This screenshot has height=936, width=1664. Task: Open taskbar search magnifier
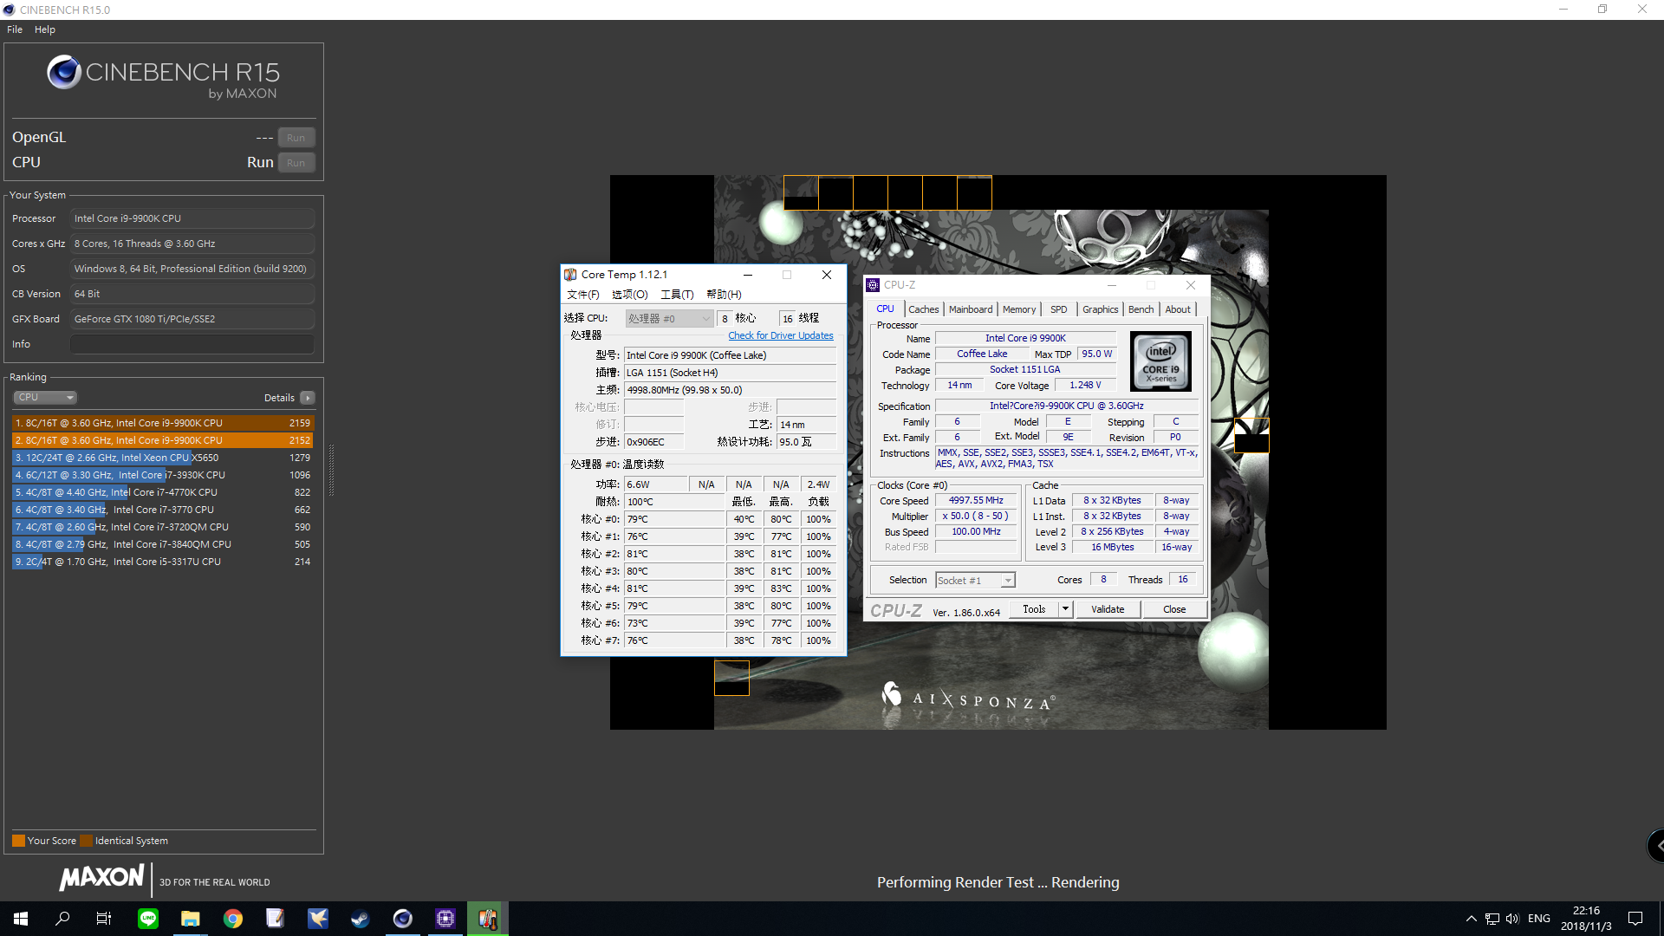[62, 919]
